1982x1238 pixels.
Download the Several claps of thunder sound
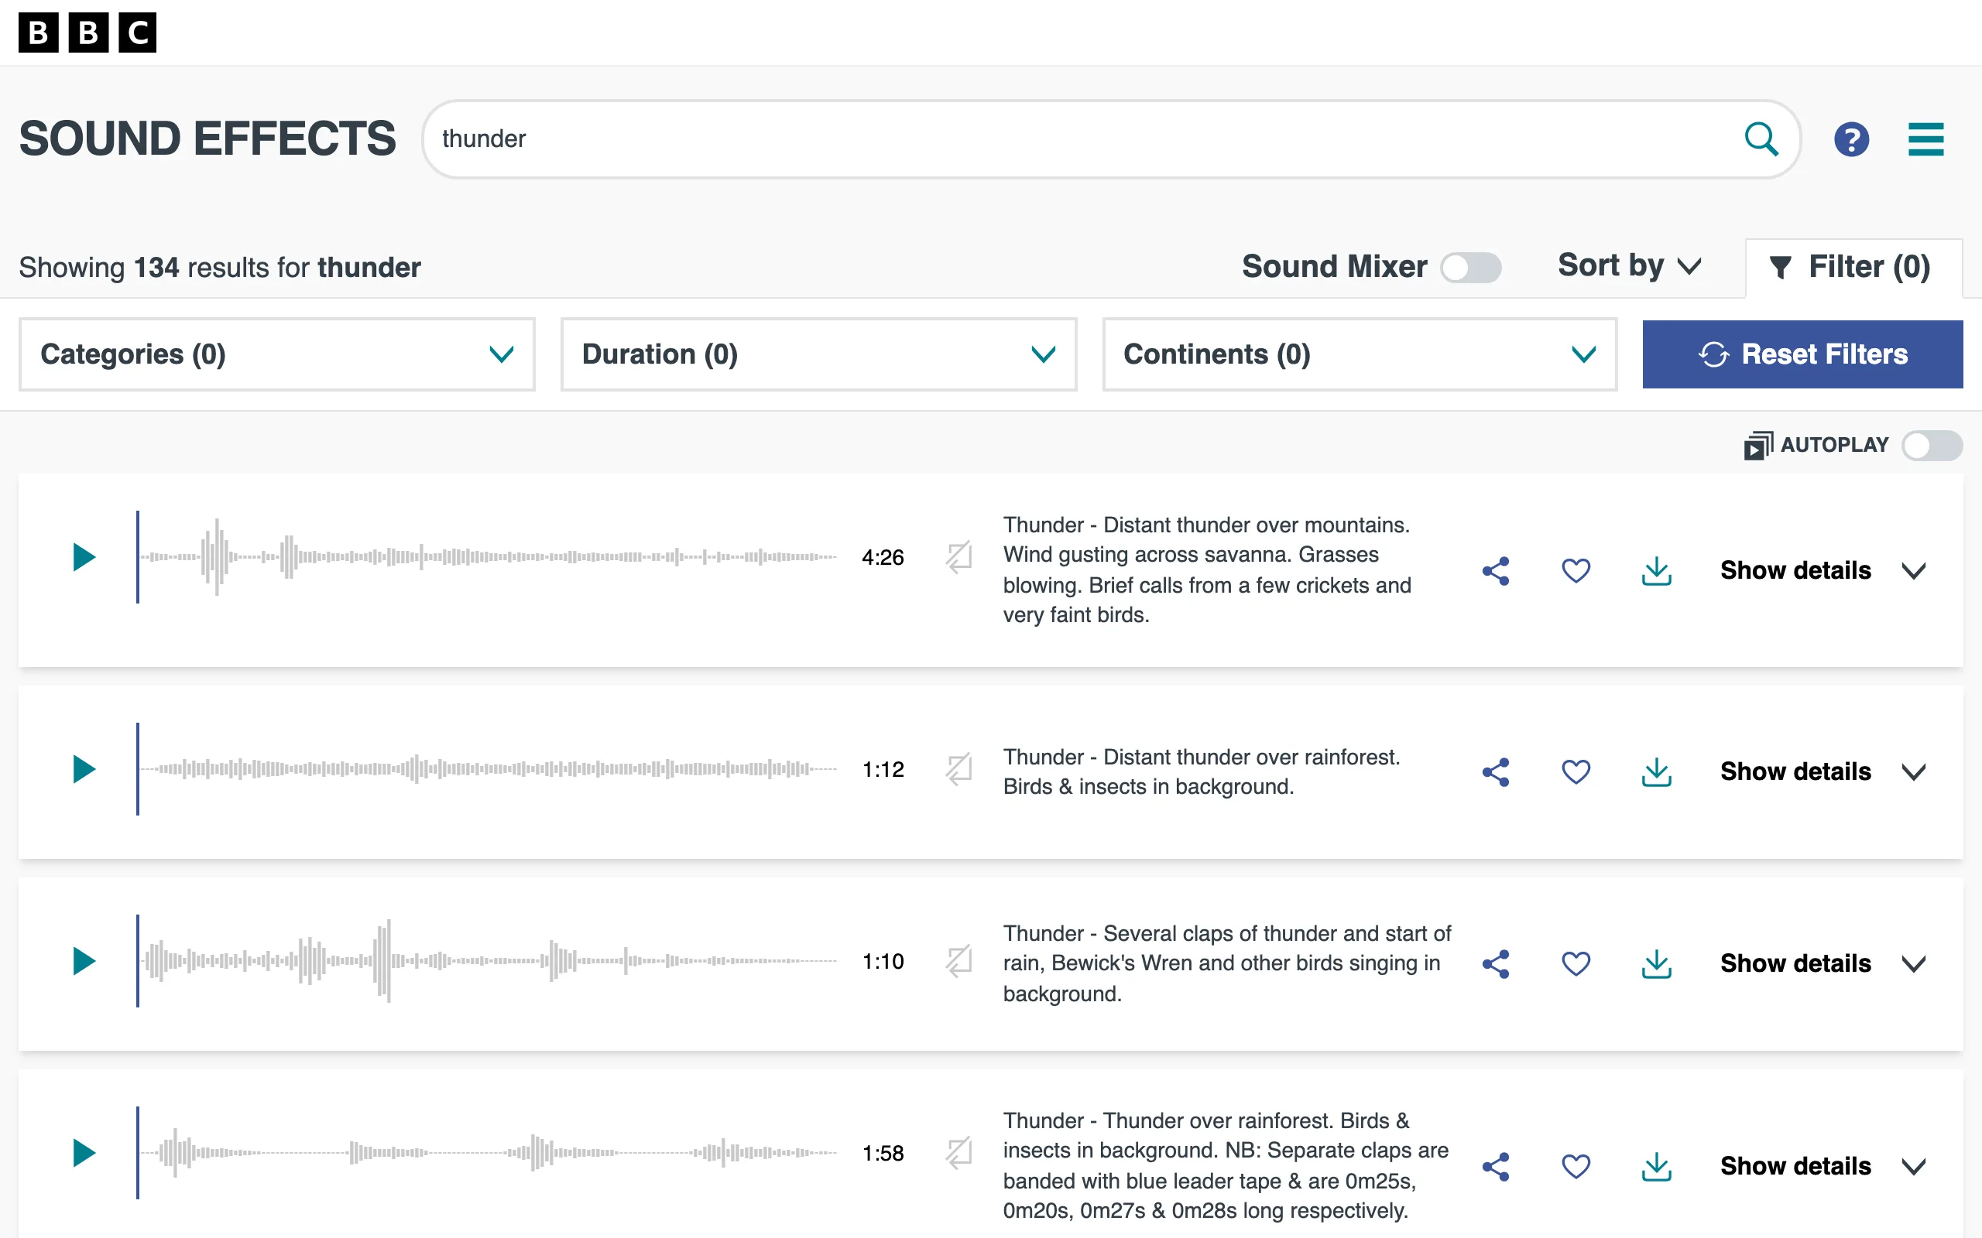pos(1656,964)
